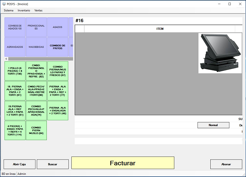Click the POSYS app icon in title bar
Image resolution: width=246 pixels, height=177 pixels.
click(x=4, y=4)
